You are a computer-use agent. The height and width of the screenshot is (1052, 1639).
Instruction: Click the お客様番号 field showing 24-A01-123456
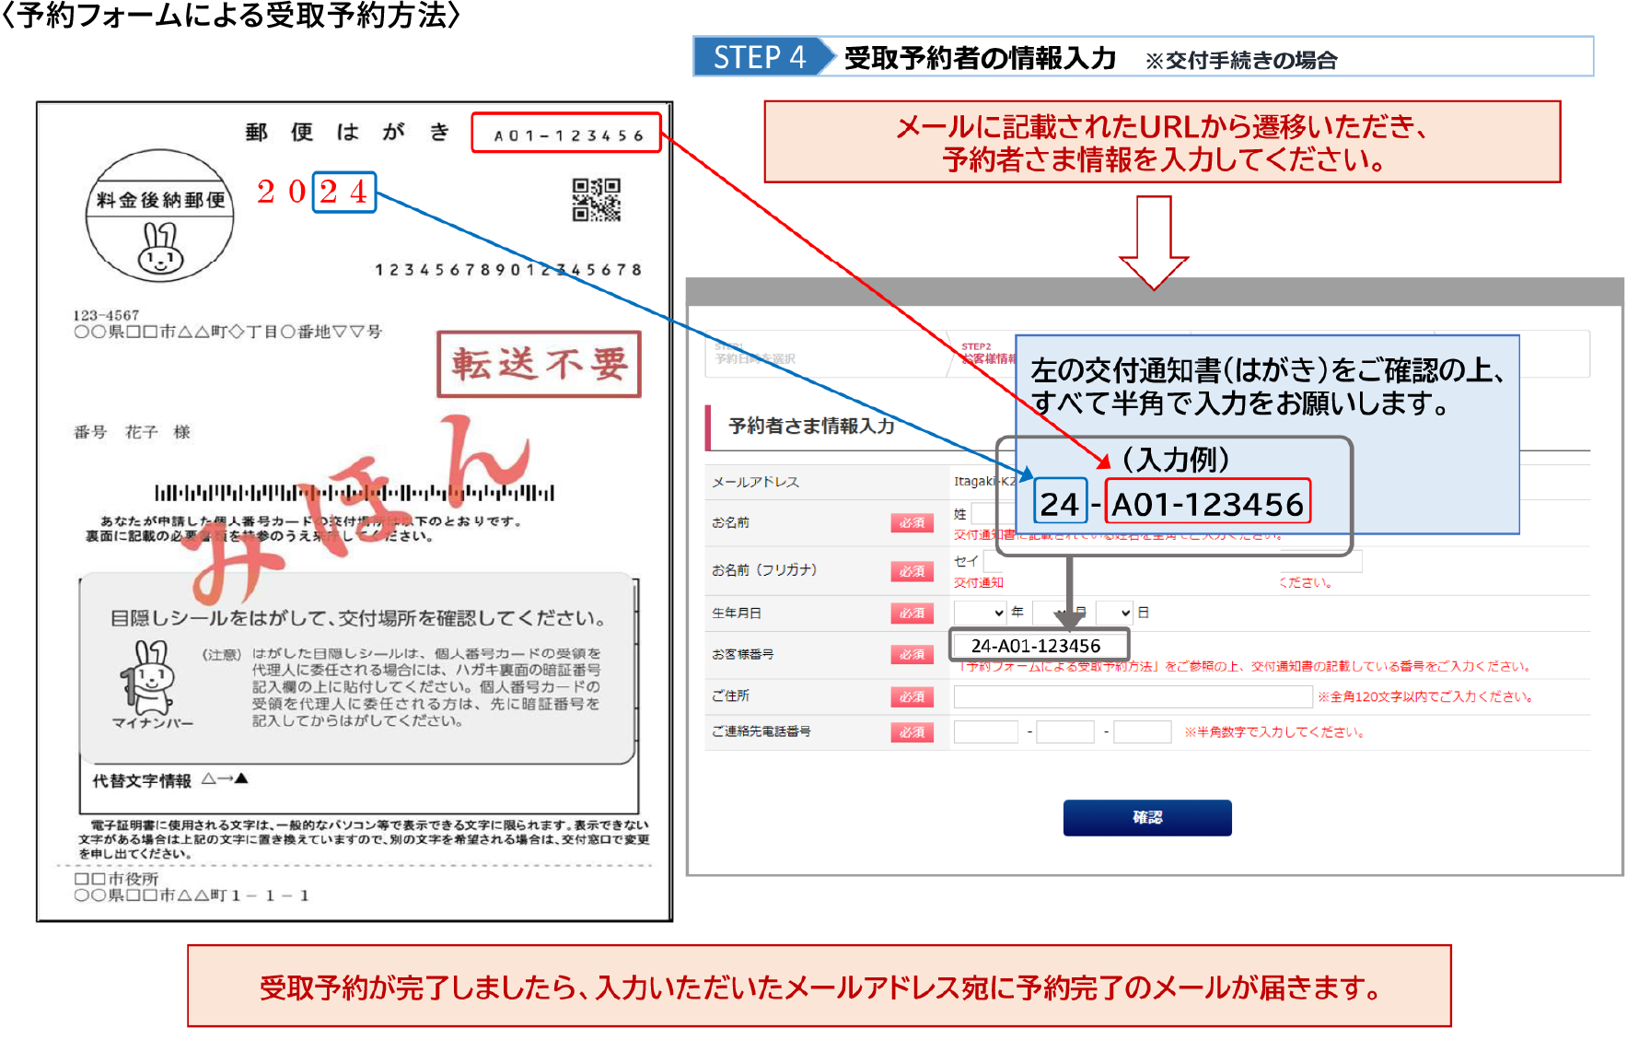pyautogui.click(x=1039, y=646)
